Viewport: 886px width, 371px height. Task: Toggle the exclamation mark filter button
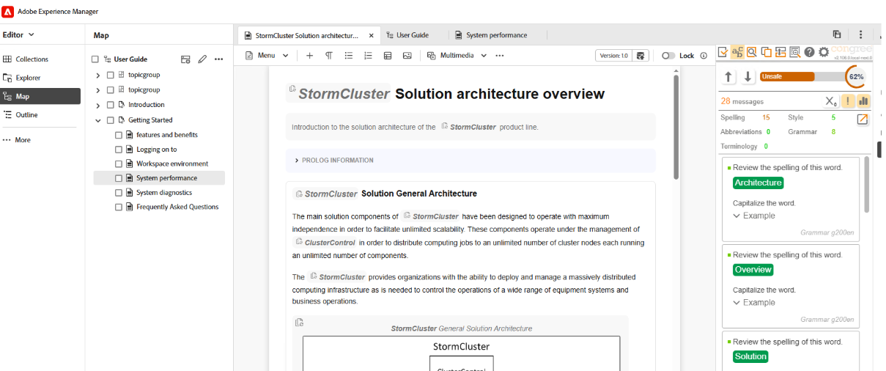pyautogui.click(x=847, y=101)
